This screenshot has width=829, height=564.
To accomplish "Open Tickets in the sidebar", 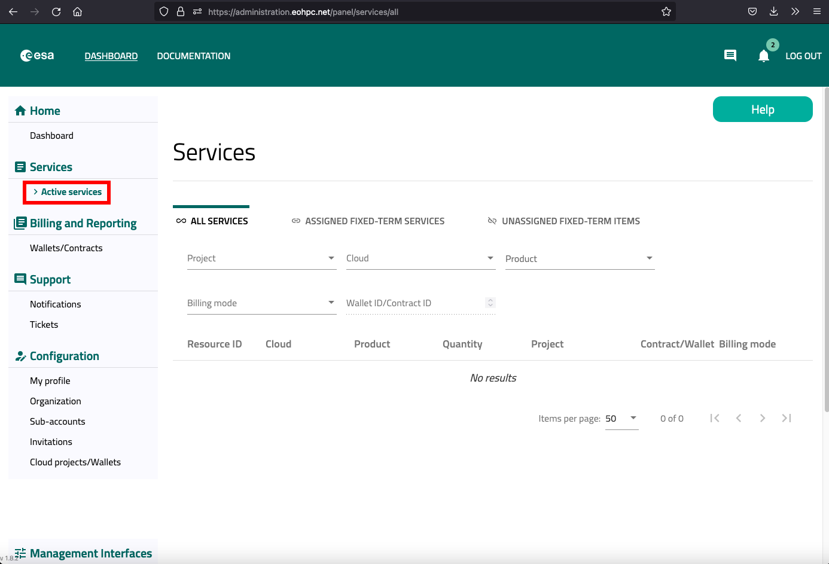I will point(44,325).
